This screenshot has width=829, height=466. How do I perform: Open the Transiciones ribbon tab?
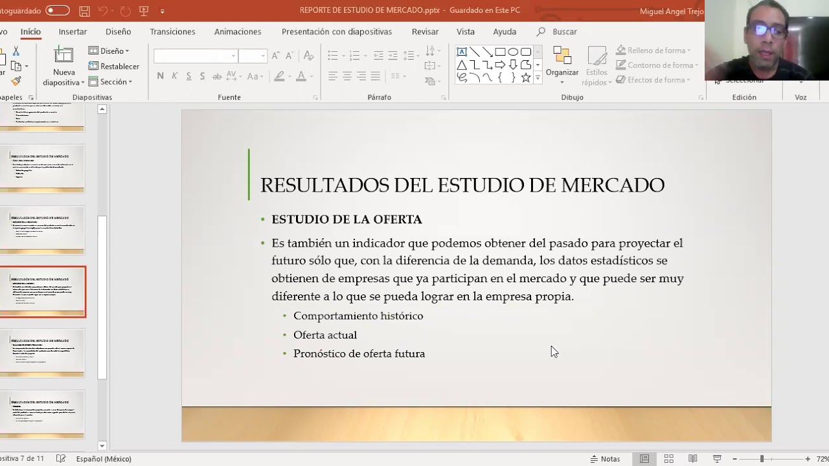(x=172, y=32)
